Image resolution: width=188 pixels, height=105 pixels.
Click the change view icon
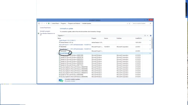tap(145, 36)
